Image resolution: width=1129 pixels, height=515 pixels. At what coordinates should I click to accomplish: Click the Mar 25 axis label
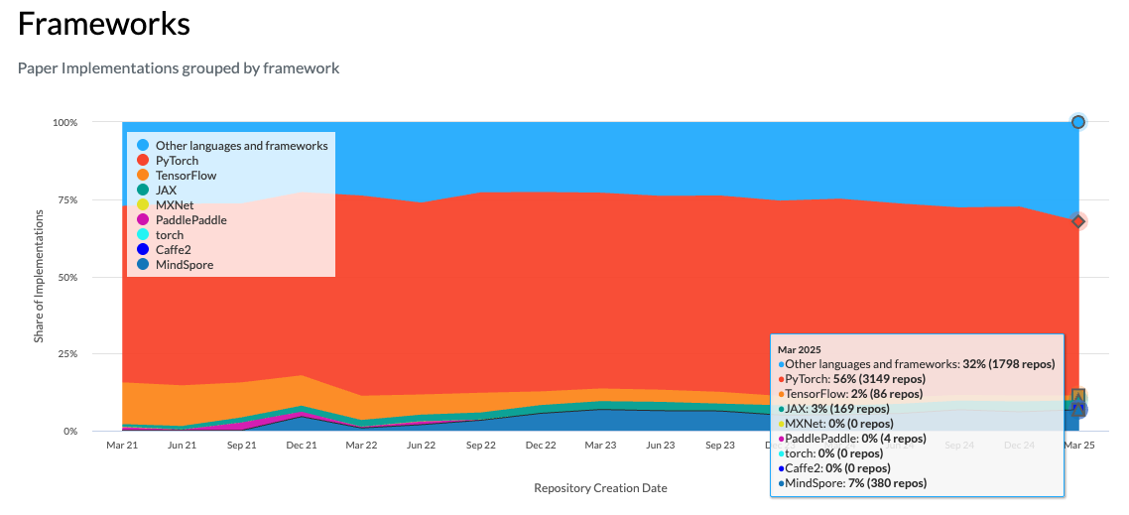point(1079,446)
